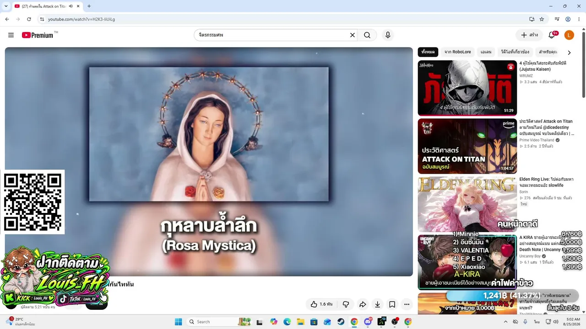Open the Chrome profile icon
Image resolution: width=586 pixels, height=329 pixels.
[x=568, y=19]
